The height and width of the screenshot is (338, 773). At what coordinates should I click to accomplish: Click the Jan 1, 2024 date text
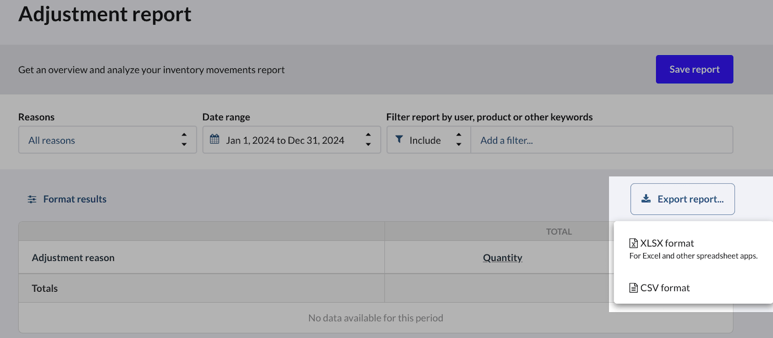(x=250, y=140)
